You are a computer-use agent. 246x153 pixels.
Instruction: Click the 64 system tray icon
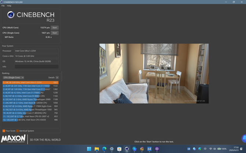(x=189, y=149)
